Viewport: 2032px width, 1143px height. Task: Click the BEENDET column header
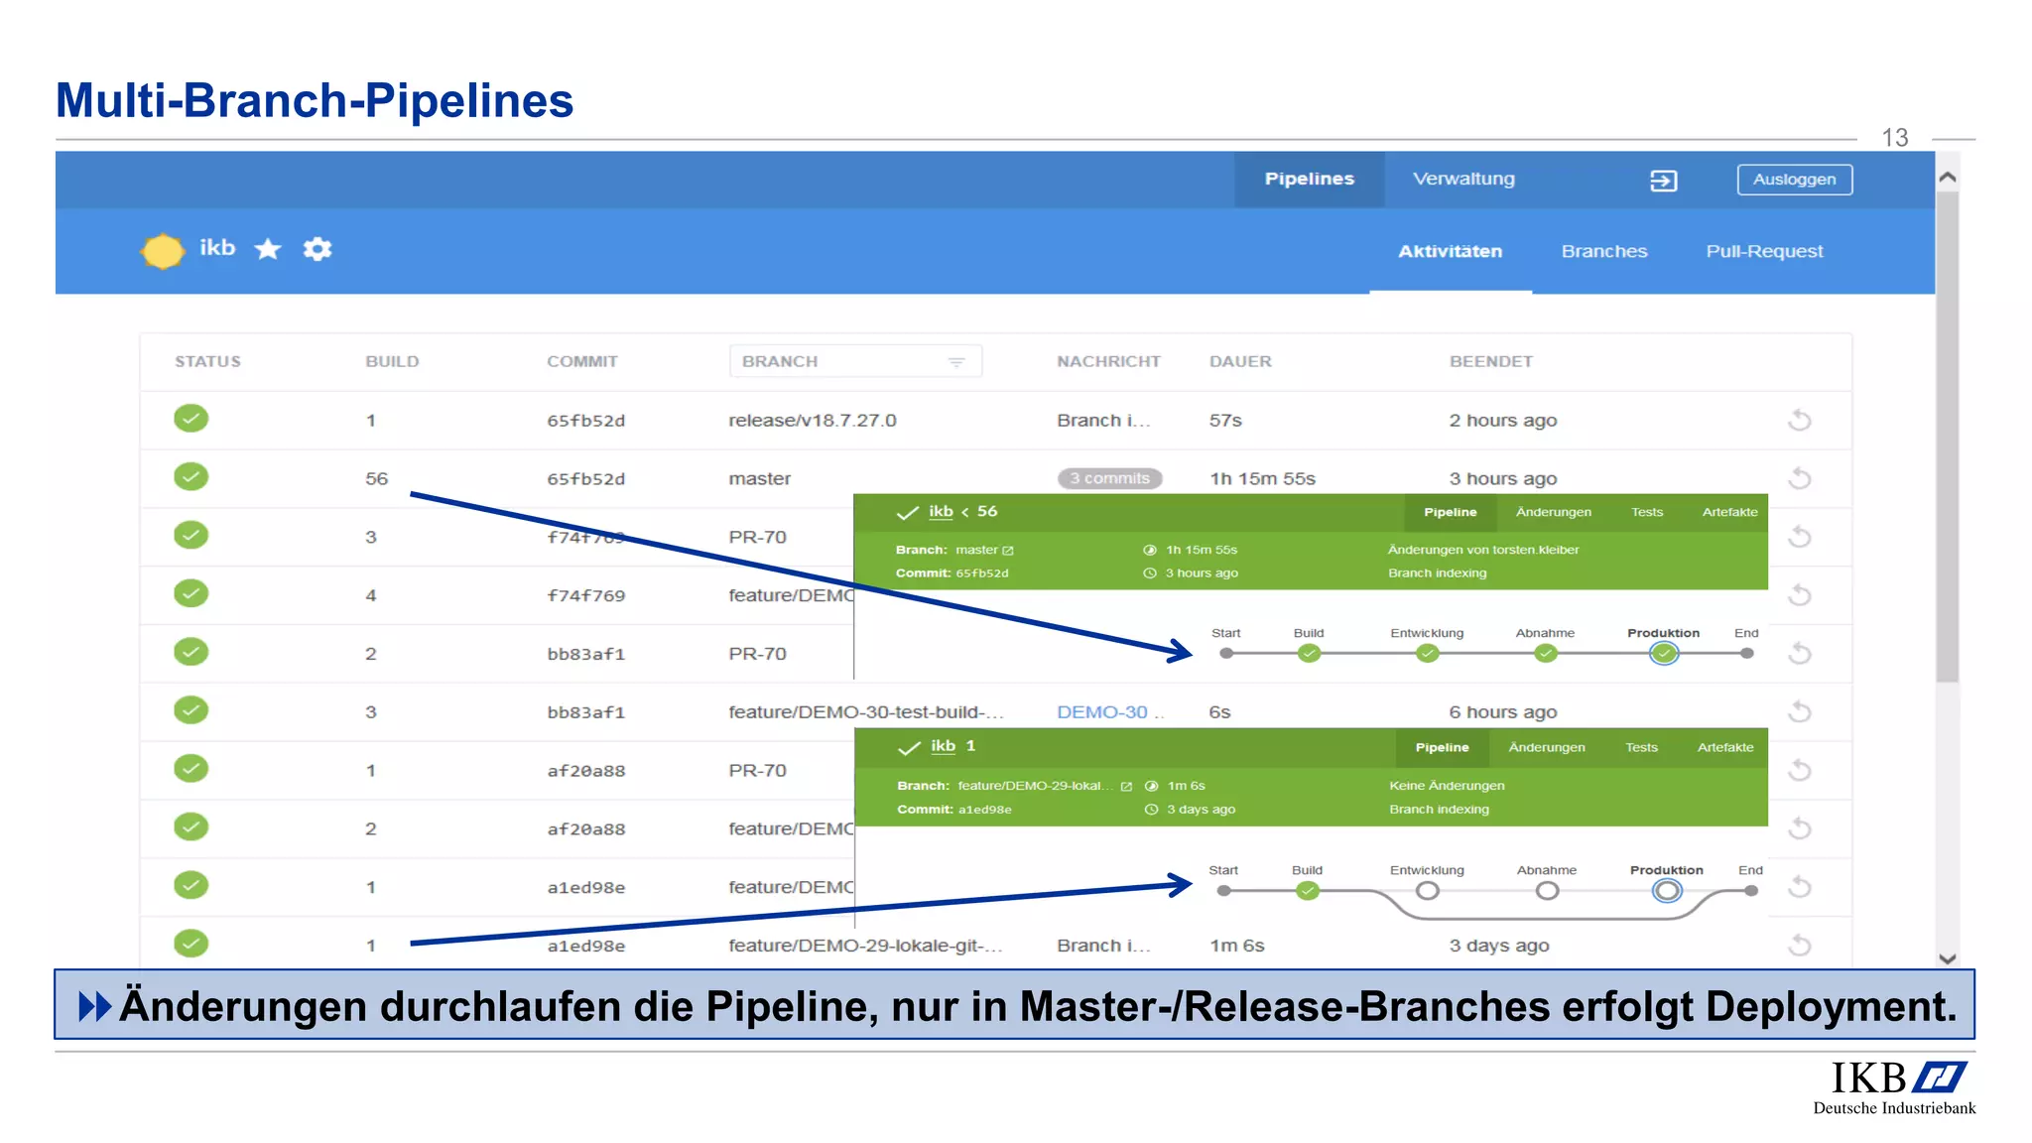coord(1491,361)
